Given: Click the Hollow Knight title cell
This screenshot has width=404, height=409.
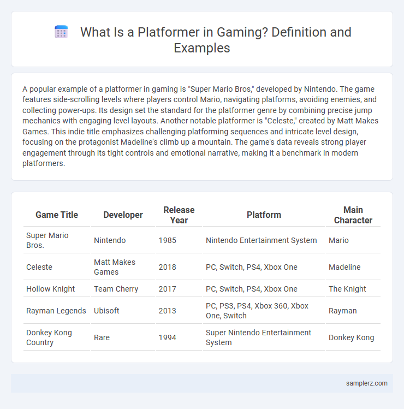Looking at the screenshot, I should coord(57,289).
